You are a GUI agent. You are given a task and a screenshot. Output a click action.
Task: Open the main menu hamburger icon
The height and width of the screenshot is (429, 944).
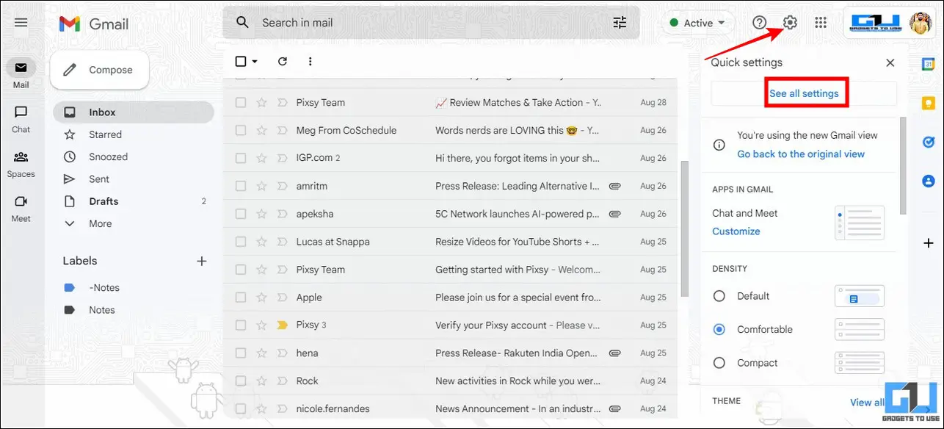point(21,23)
